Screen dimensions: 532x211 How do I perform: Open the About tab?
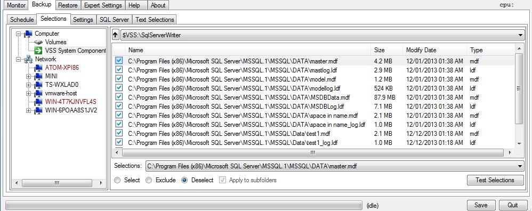pyautogui.click(x=158, y=5)
